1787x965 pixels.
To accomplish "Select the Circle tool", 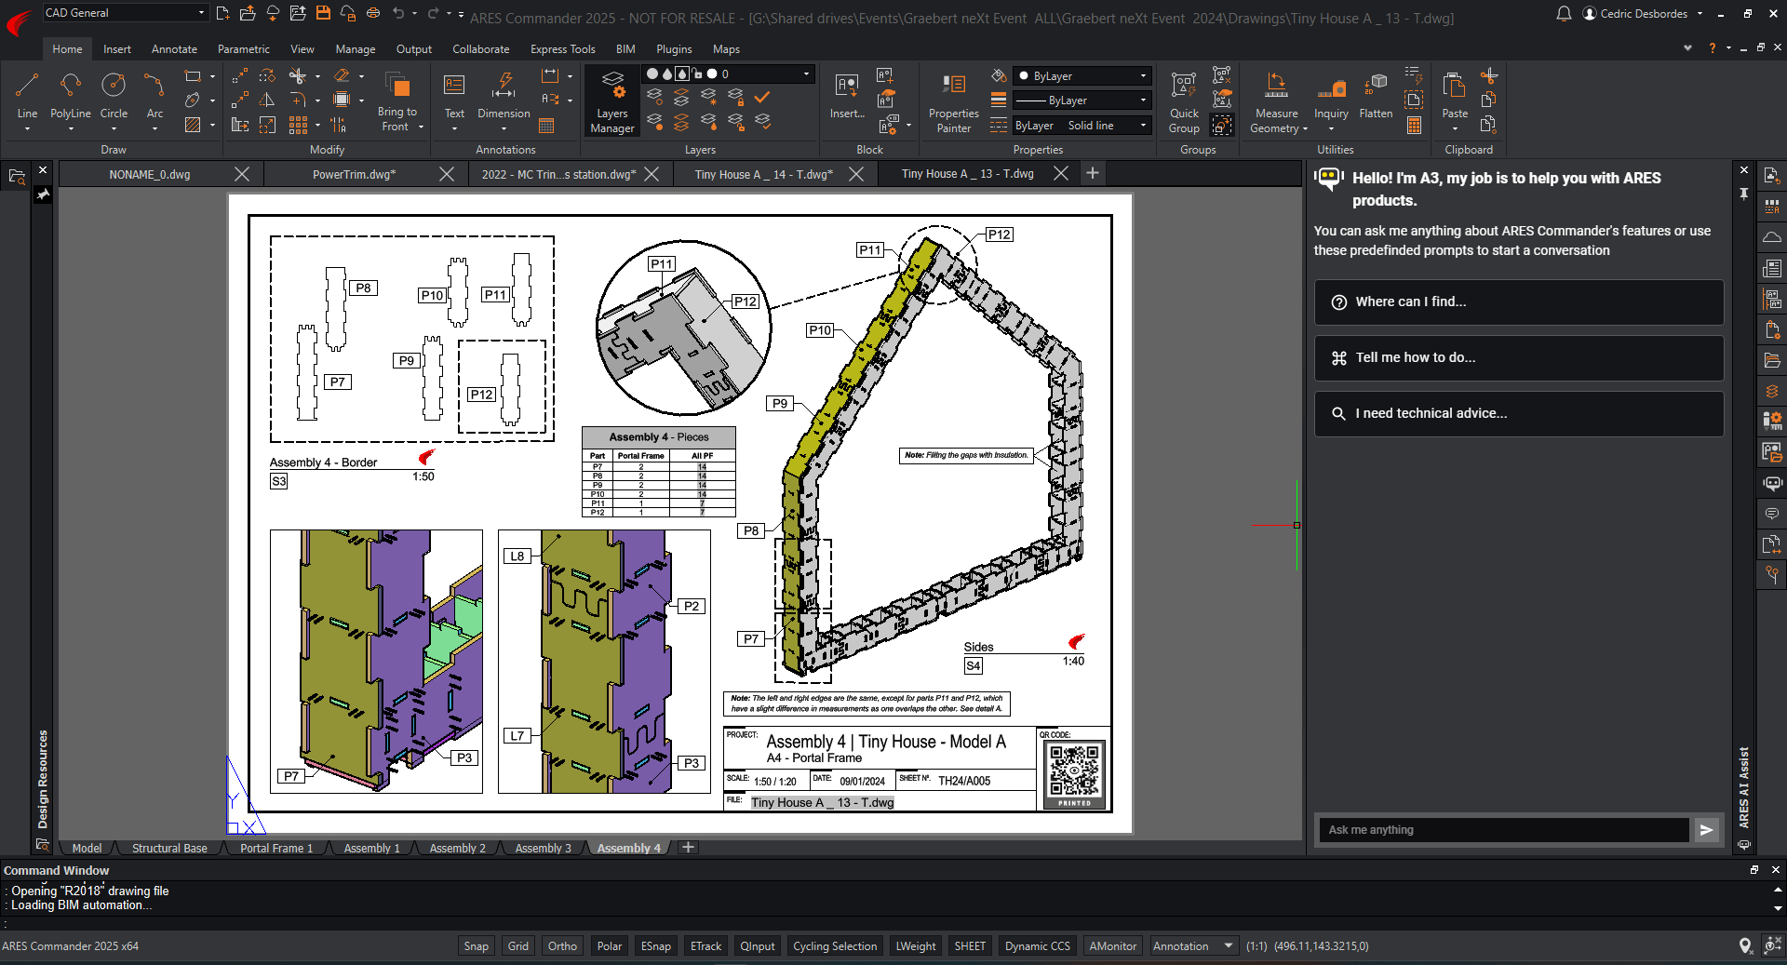I will (x=114, y=97).
